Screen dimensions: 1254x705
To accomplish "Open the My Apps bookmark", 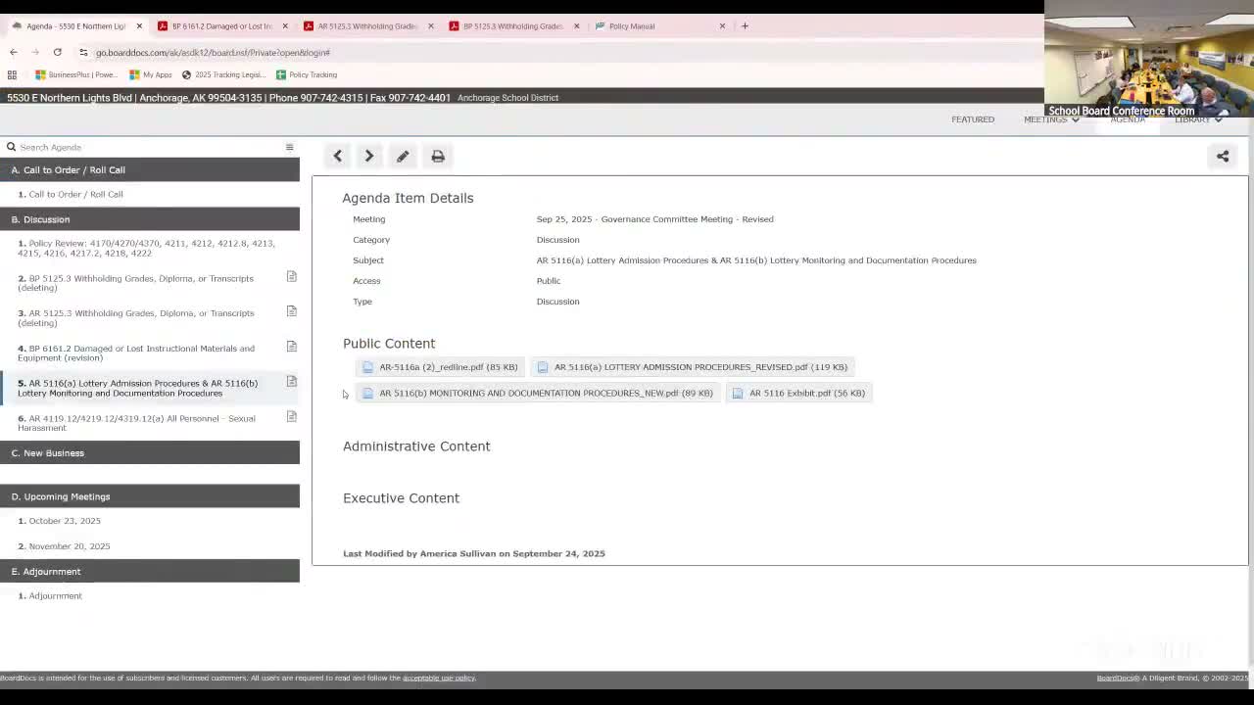I will 151,74.
